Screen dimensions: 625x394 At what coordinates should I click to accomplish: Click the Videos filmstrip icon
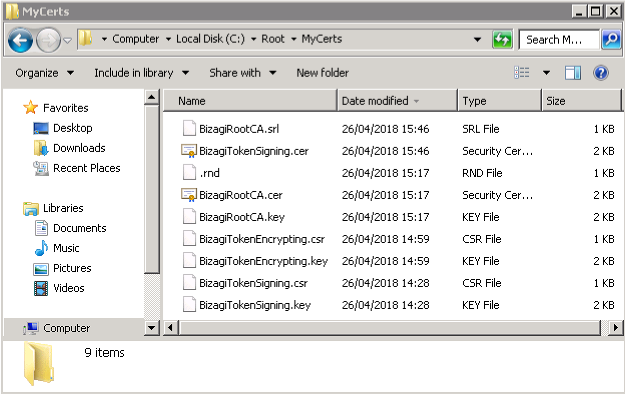point(41,288)
